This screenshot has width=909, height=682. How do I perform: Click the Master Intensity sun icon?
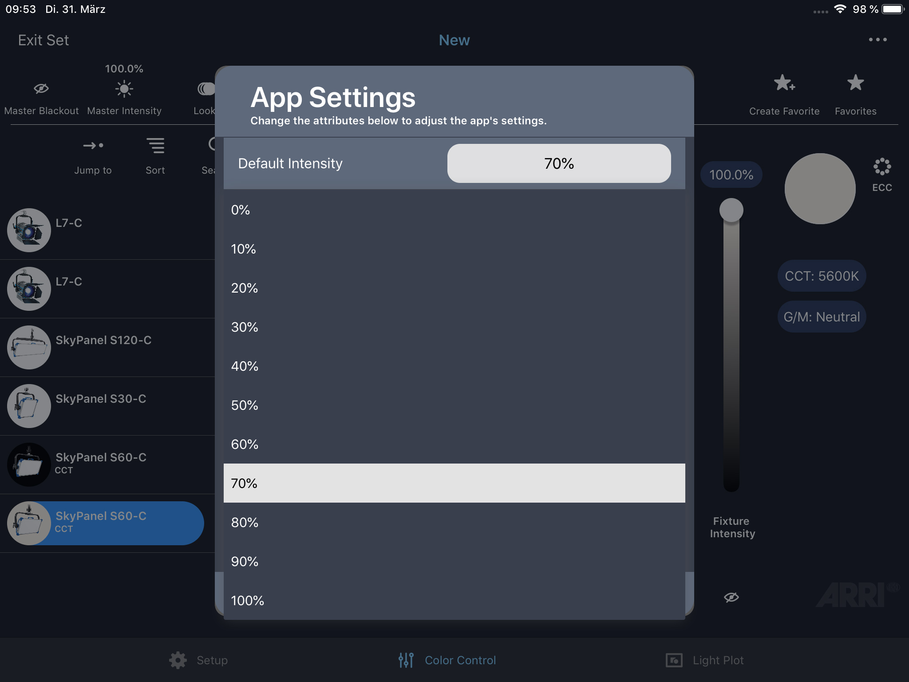pyautogui.click(x=124, y=88)
